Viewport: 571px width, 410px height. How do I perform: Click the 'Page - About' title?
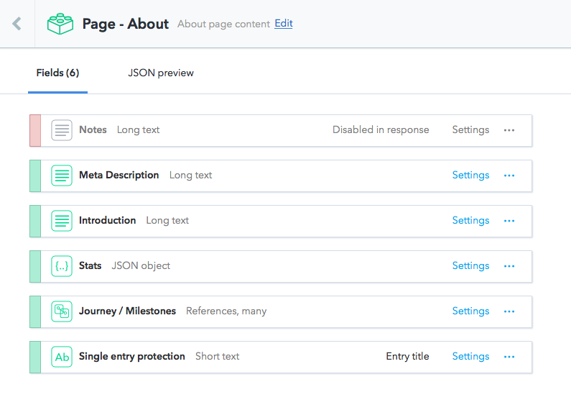125,24
